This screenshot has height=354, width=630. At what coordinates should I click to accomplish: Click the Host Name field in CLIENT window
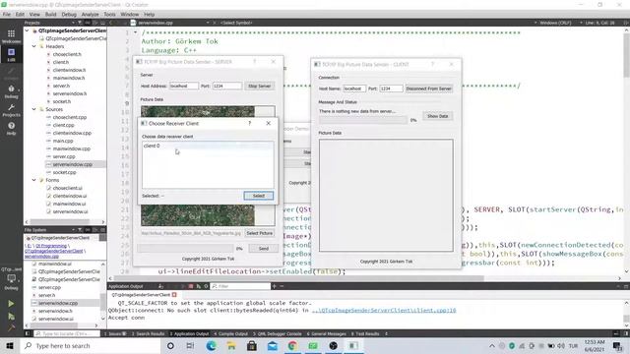pyautogui.click(x=354, y=88)
